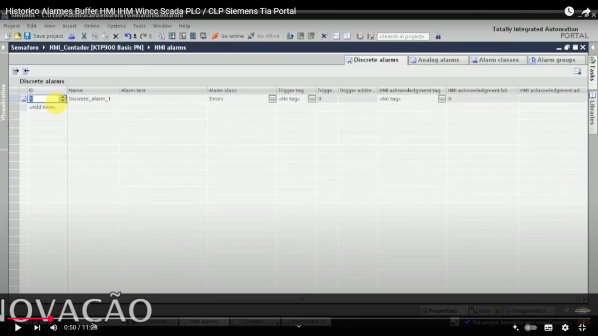This screenshot has height=336, width=598.
Task: Toggle YouTube autoplay switch
Action: [x=530, y=328]
